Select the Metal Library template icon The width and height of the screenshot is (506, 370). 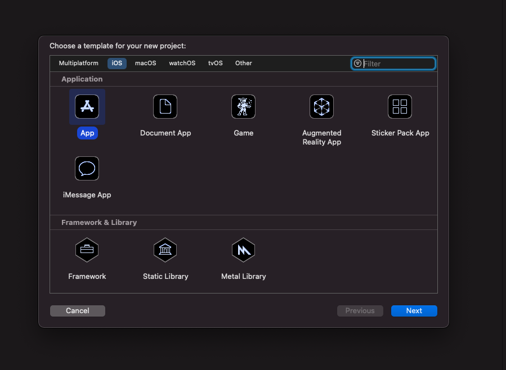click(x=243, y=250)
